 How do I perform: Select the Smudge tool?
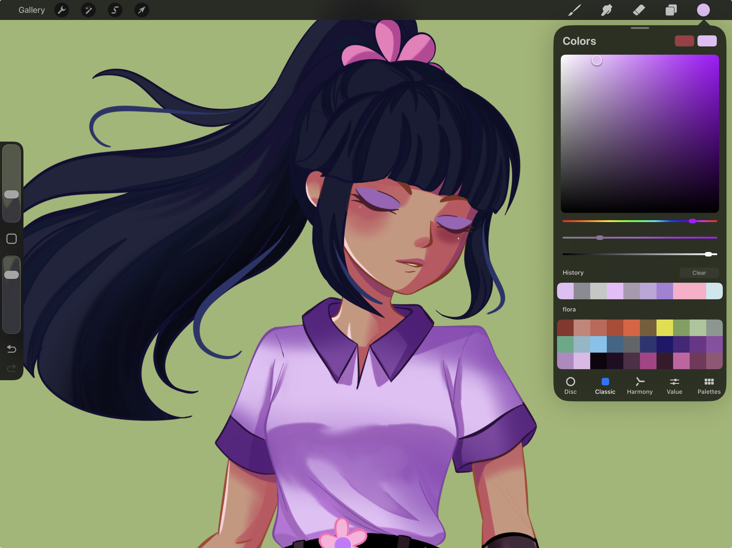(x=606, y=10)
